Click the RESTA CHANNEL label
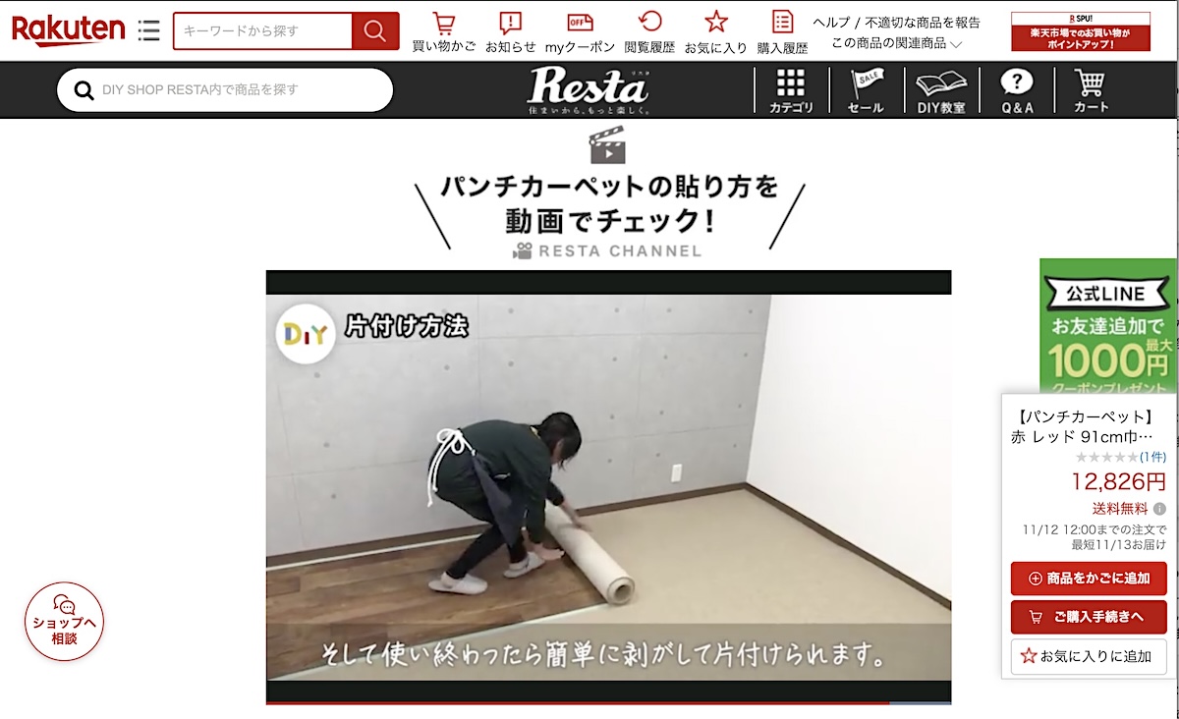The height and width of the screenshot is (719, 1179). point(607,250)
